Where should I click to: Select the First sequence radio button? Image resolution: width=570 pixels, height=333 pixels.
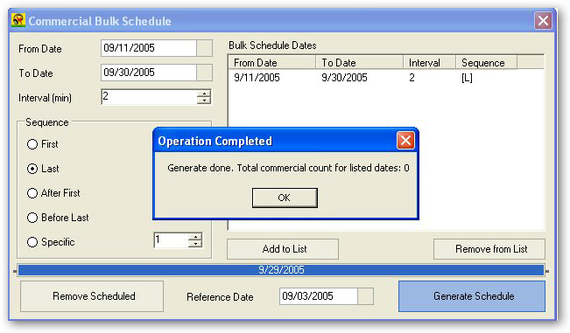pyautogui.click(x=32, y=144)
